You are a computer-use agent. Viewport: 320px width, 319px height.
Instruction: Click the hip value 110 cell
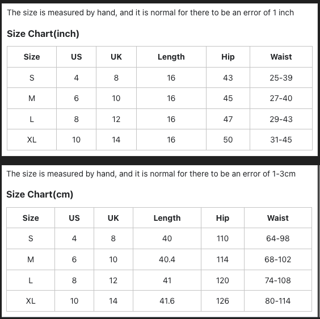[x=222, y=238]
